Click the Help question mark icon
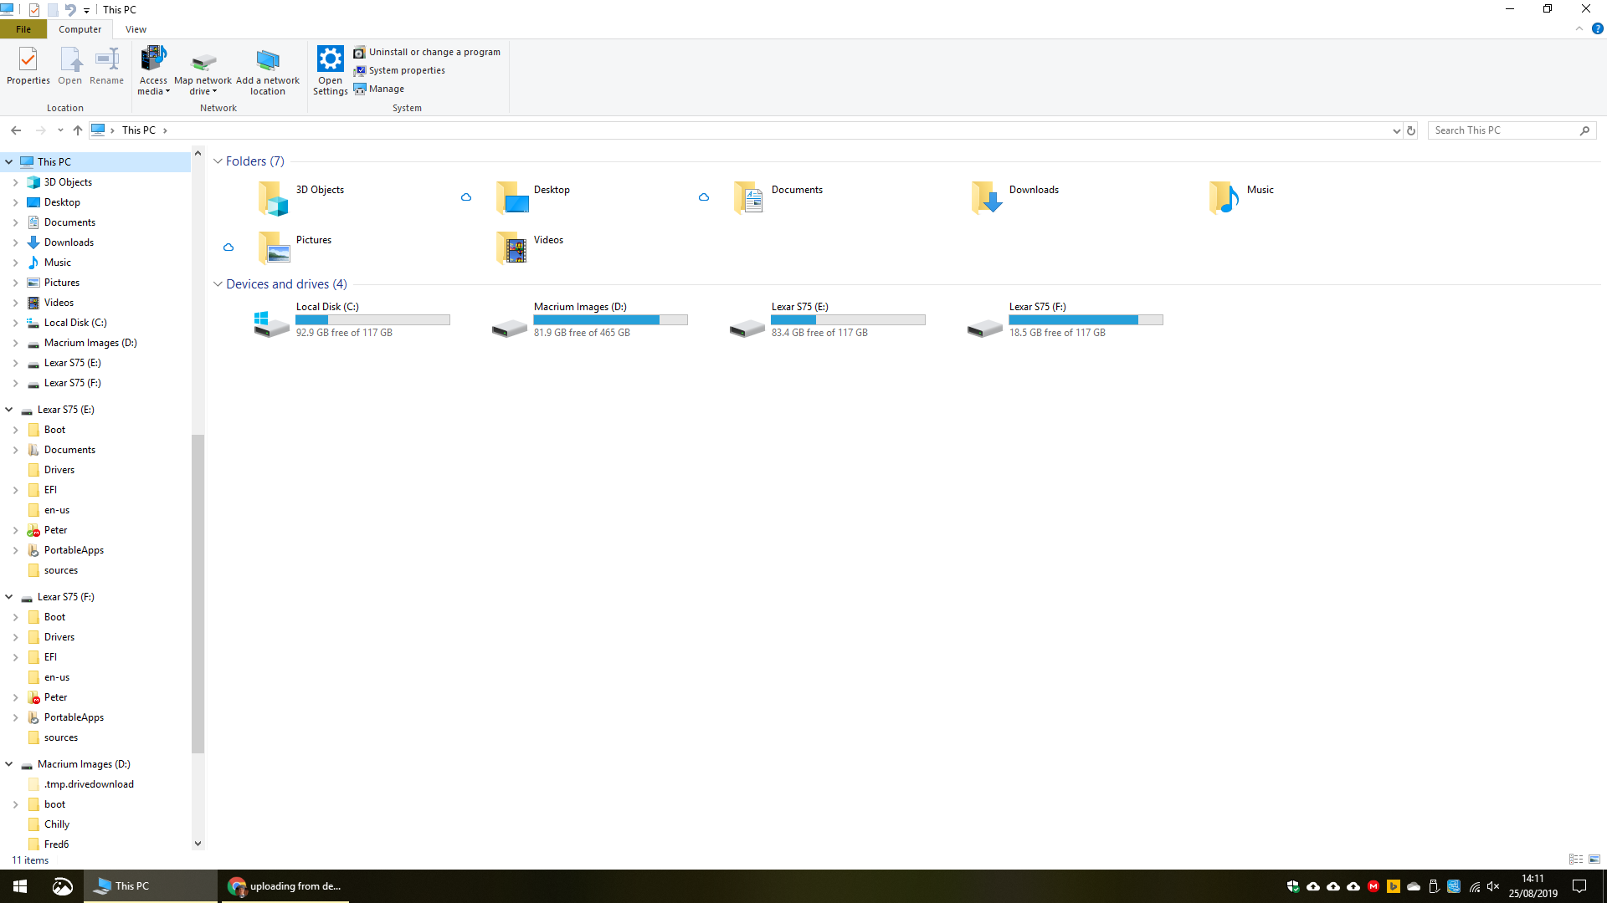1607x903 pixels. coord(1597,28)
